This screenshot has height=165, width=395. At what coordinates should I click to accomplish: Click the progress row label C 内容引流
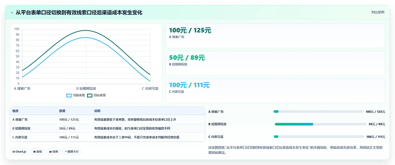point(216,137)
